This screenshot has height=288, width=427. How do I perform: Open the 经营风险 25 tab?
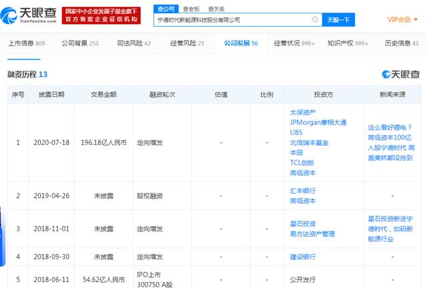coord(187,43)
